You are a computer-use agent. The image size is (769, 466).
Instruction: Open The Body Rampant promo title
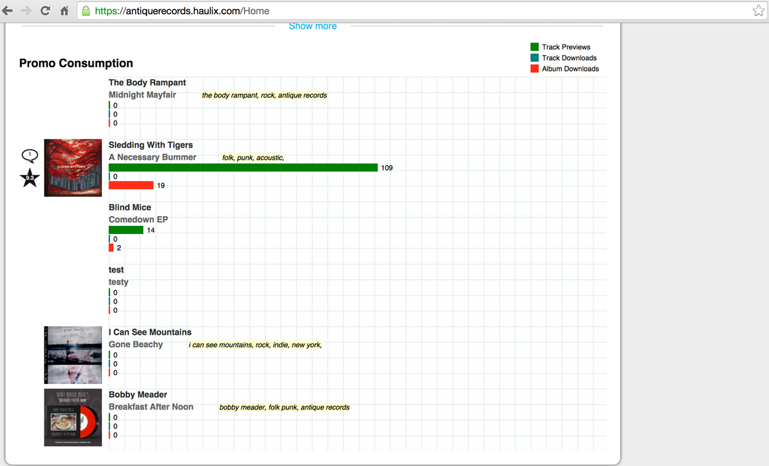(x=147, y=83)
